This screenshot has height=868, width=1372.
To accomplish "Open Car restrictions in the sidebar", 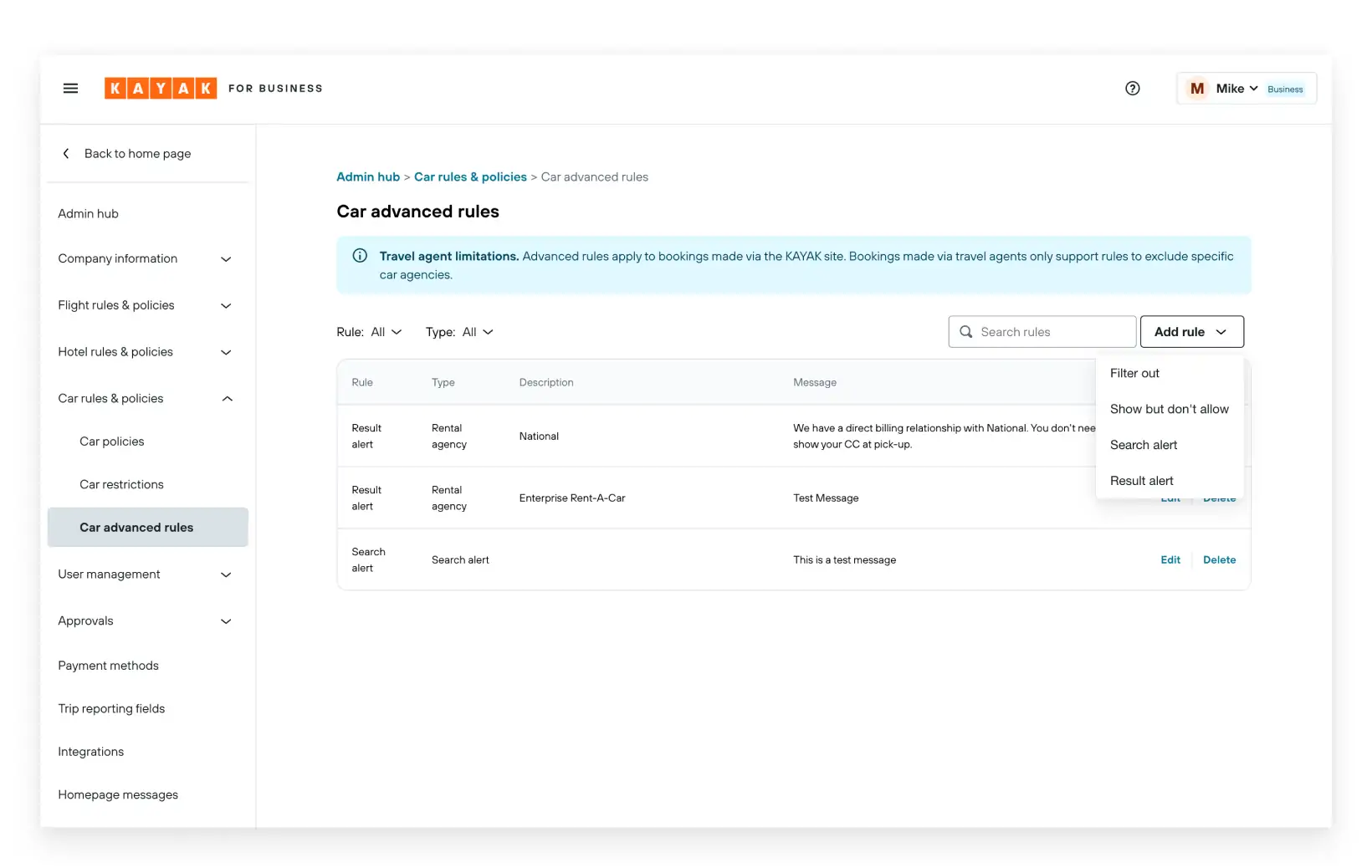I will (x=121, y=484).
